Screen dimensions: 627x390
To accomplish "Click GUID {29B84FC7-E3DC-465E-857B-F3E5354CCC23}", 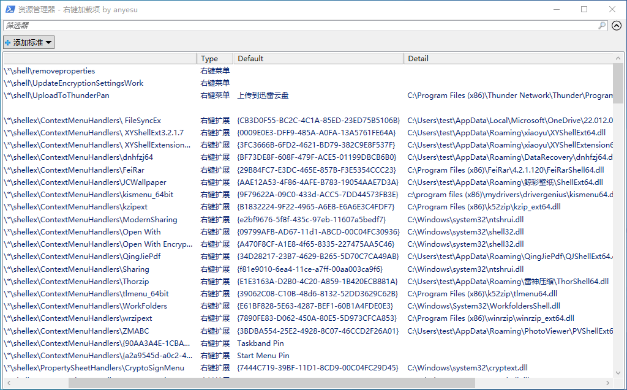I will pos(317,170).
